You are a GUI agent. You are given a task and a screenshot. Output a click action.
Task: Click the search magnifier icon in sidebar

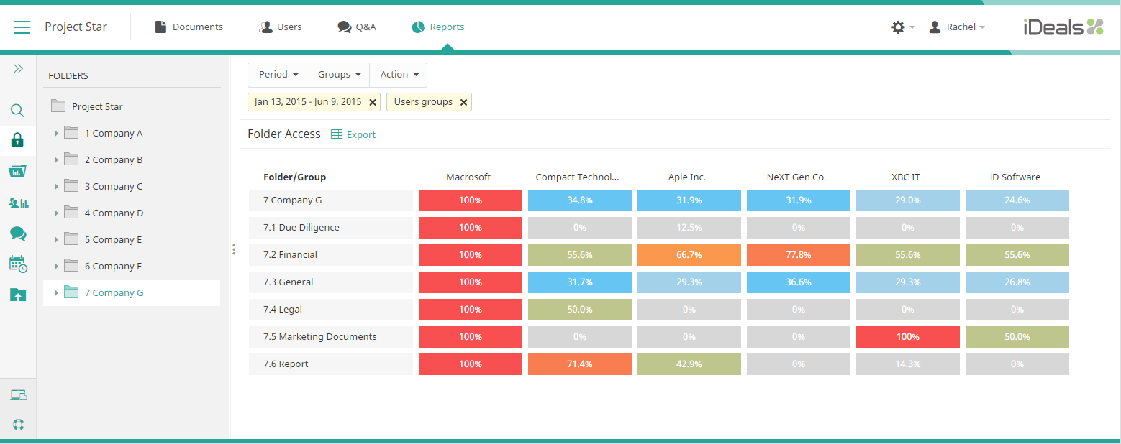coord(18,111)
